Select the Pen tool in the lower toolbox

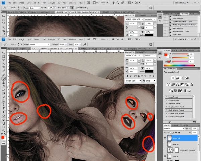click(x=4, y=105)
